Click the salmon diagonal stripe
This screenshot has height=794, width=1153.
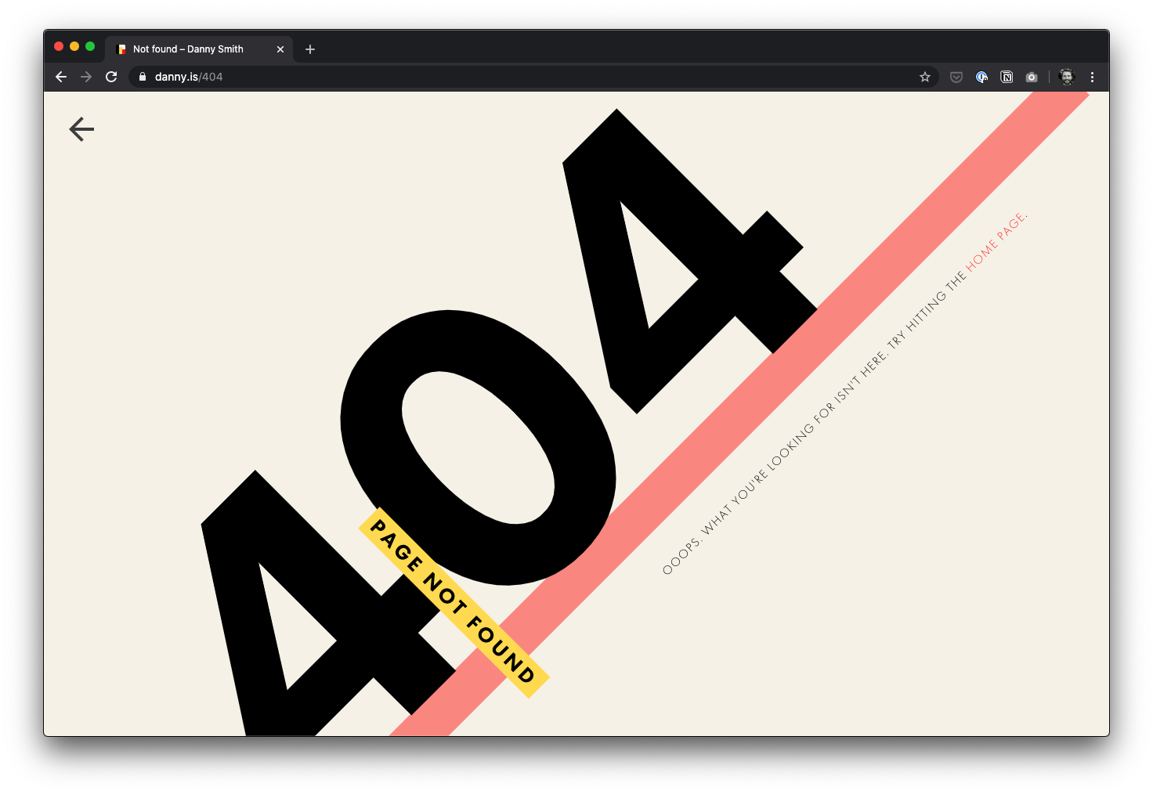coord(739,413)
